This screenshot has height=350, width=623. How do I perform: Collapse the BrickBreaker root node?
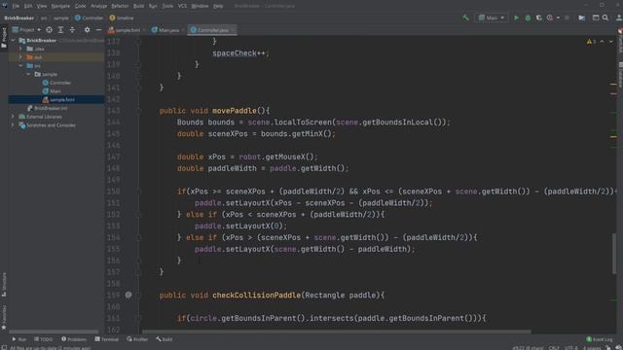(13, 40)
